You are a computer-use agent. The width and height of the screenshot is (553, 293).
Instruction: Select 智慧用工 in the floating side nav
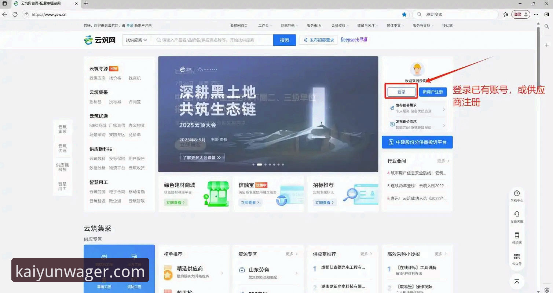[x=62, y=186]
